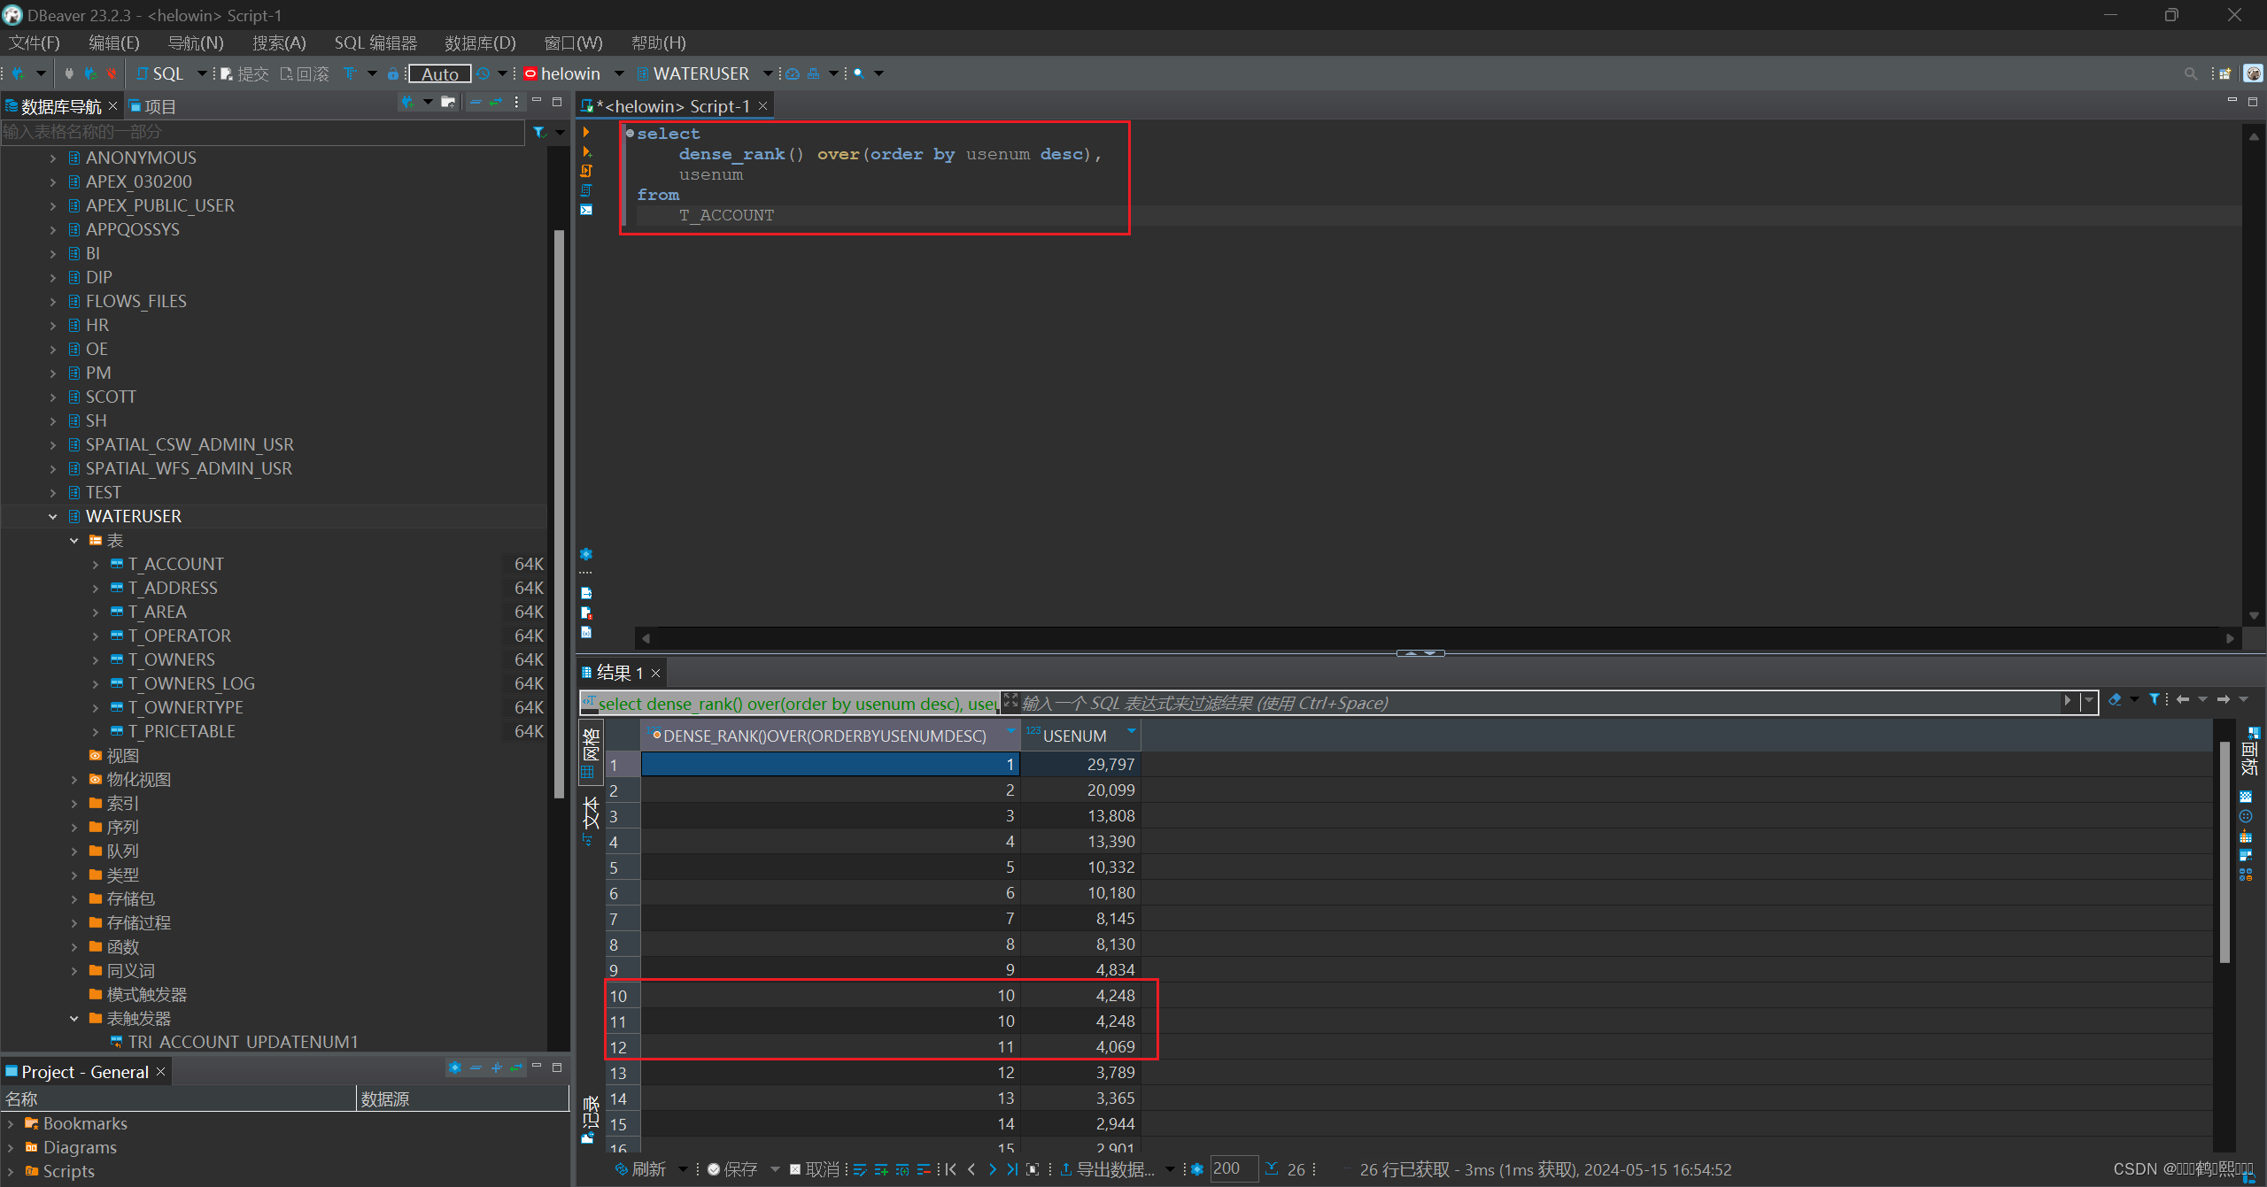Open the SQL editor toolbar button
The height and width of the screenshot is (1187, 2267).
[160, 73]
